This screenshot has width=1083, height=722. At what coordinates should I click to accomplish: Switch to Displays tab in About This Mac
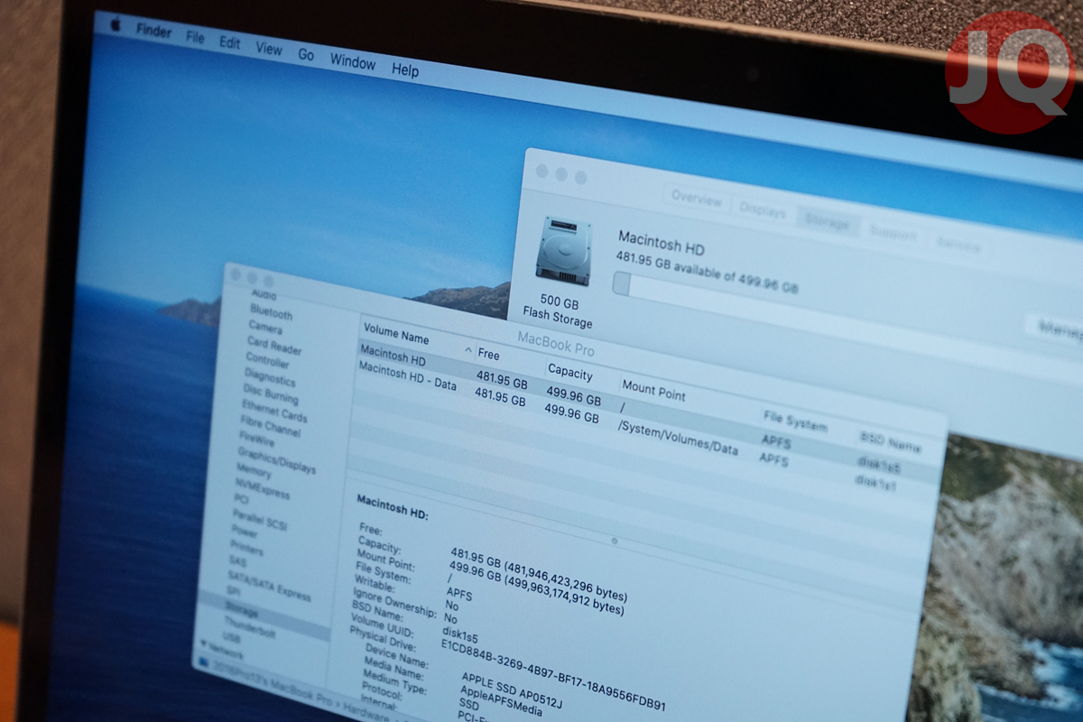763,209
